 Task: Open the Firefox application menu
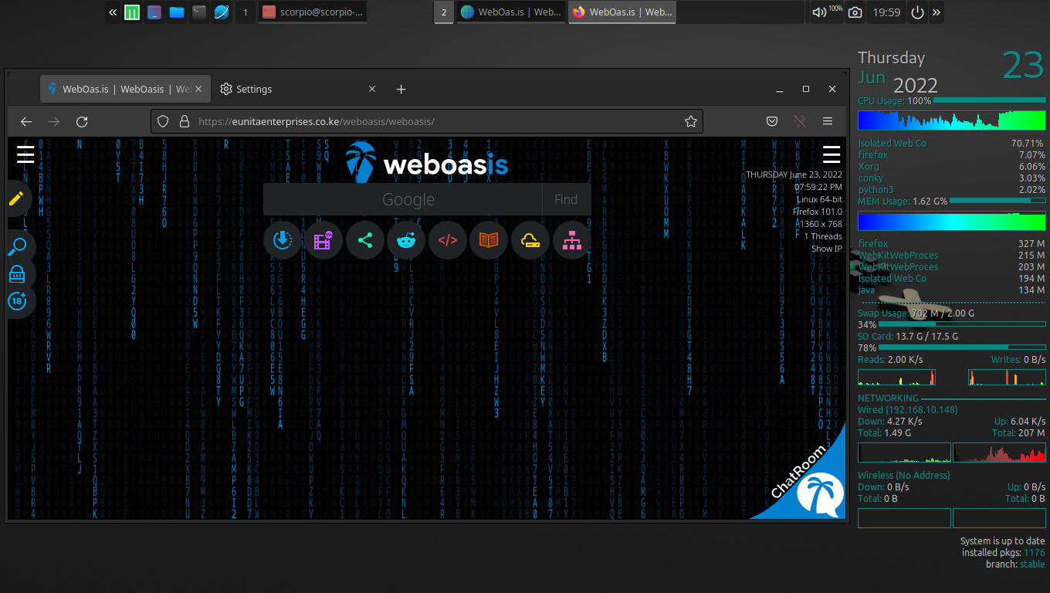coord(828,121)
